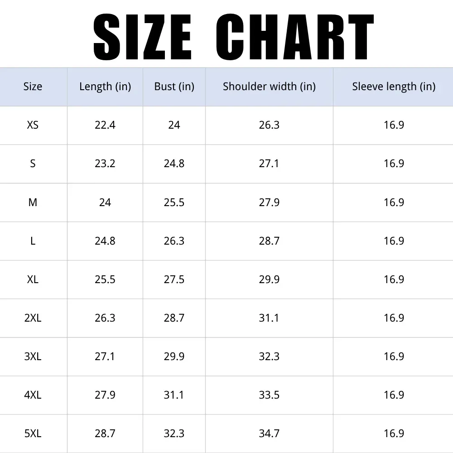Select the Size column header

(33, 87)
